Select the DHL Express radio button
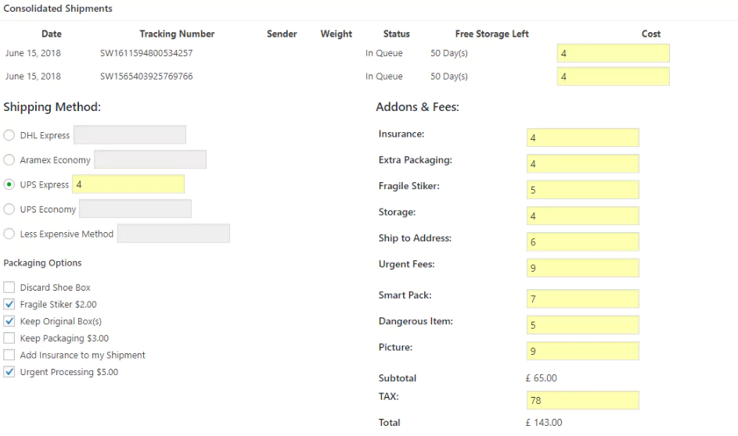 point(9,135)
